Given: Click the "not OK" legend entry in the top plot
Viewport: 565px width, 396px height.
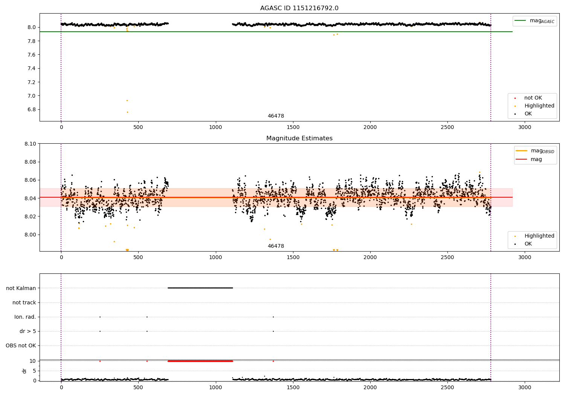Looking at the screenshot, I should pos(533,98).
